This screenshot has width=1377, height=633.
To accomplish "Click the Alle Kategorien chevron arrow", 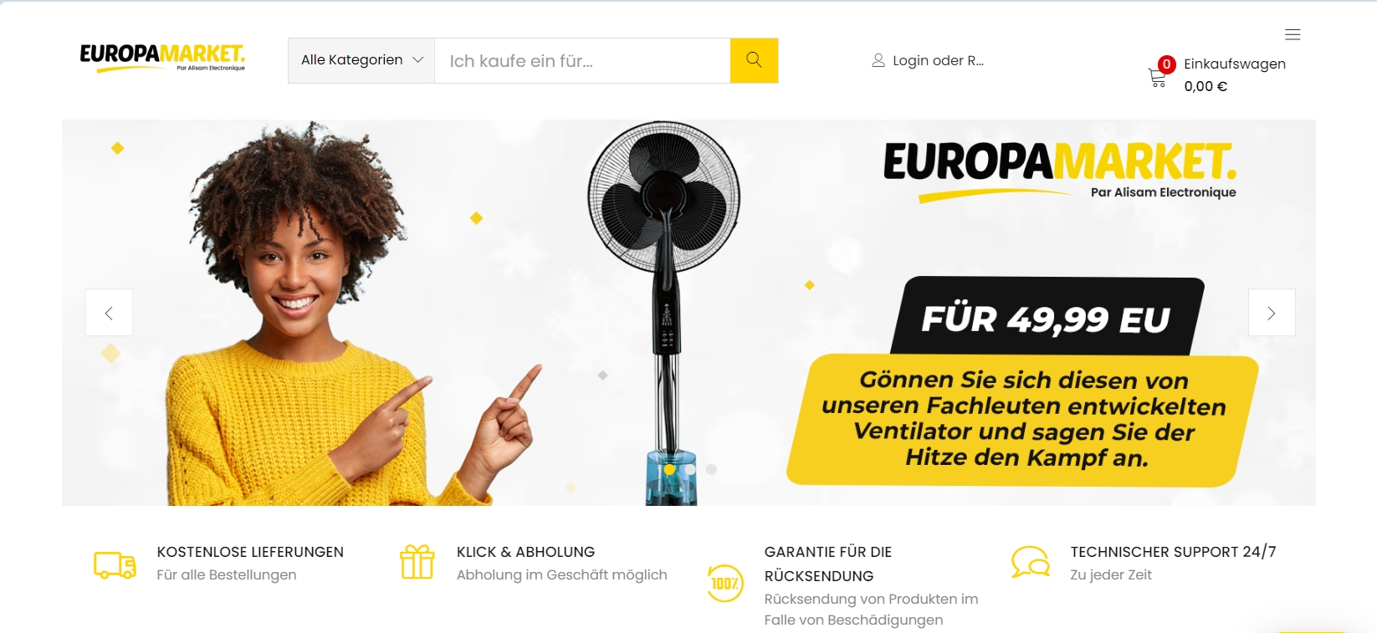I will coord(418,60).
